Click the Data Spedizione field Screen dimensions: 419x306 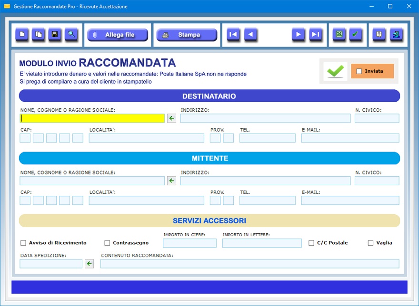pos(51,264)
